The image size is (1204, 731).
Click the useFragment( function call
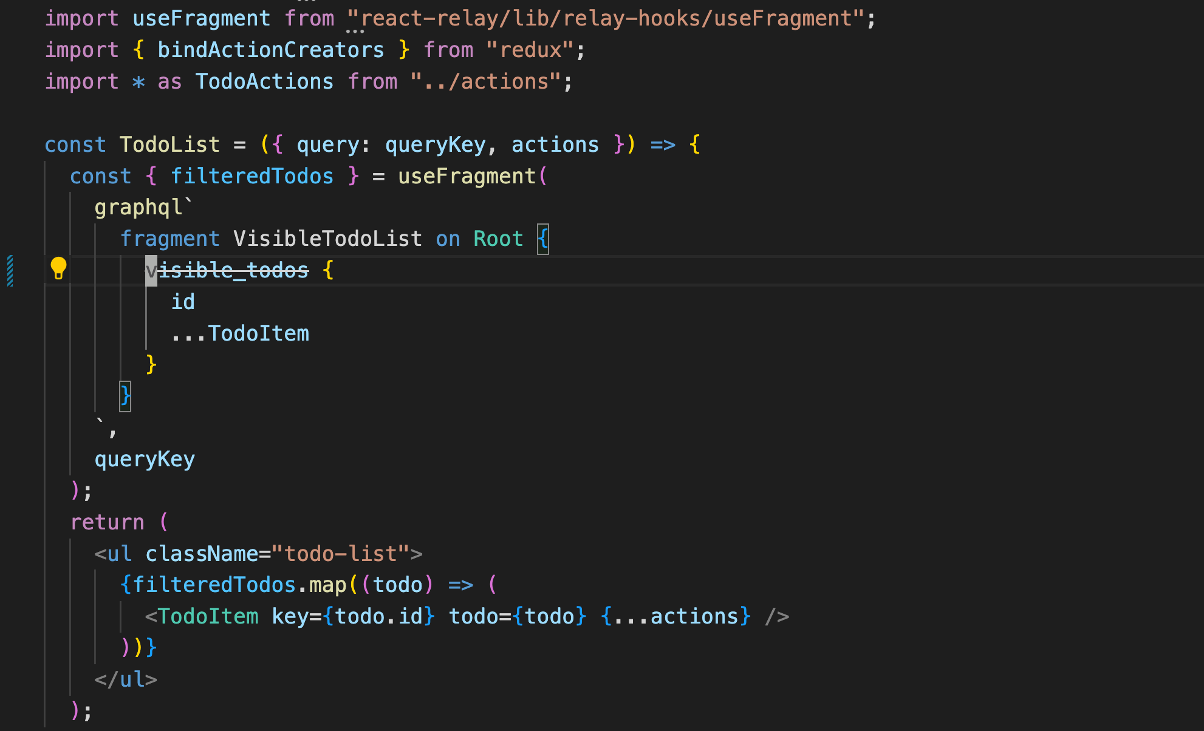(473, 176)
